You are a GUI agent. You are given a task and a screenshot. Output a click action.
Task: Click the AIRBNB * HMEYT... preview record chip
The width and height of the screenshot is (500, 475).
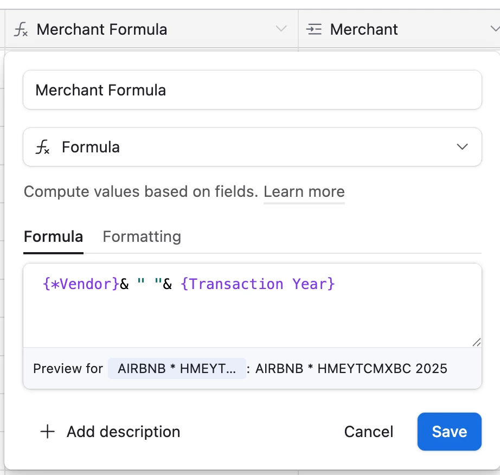pyautogui.click(x=177, y=369)
